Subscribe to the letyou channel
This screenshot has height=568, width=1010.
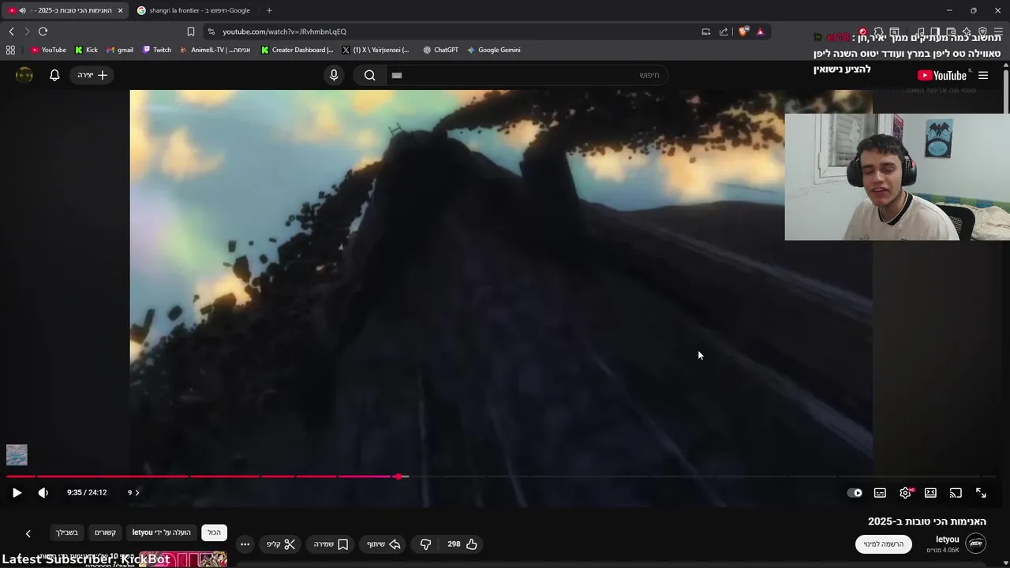[883, 544]
